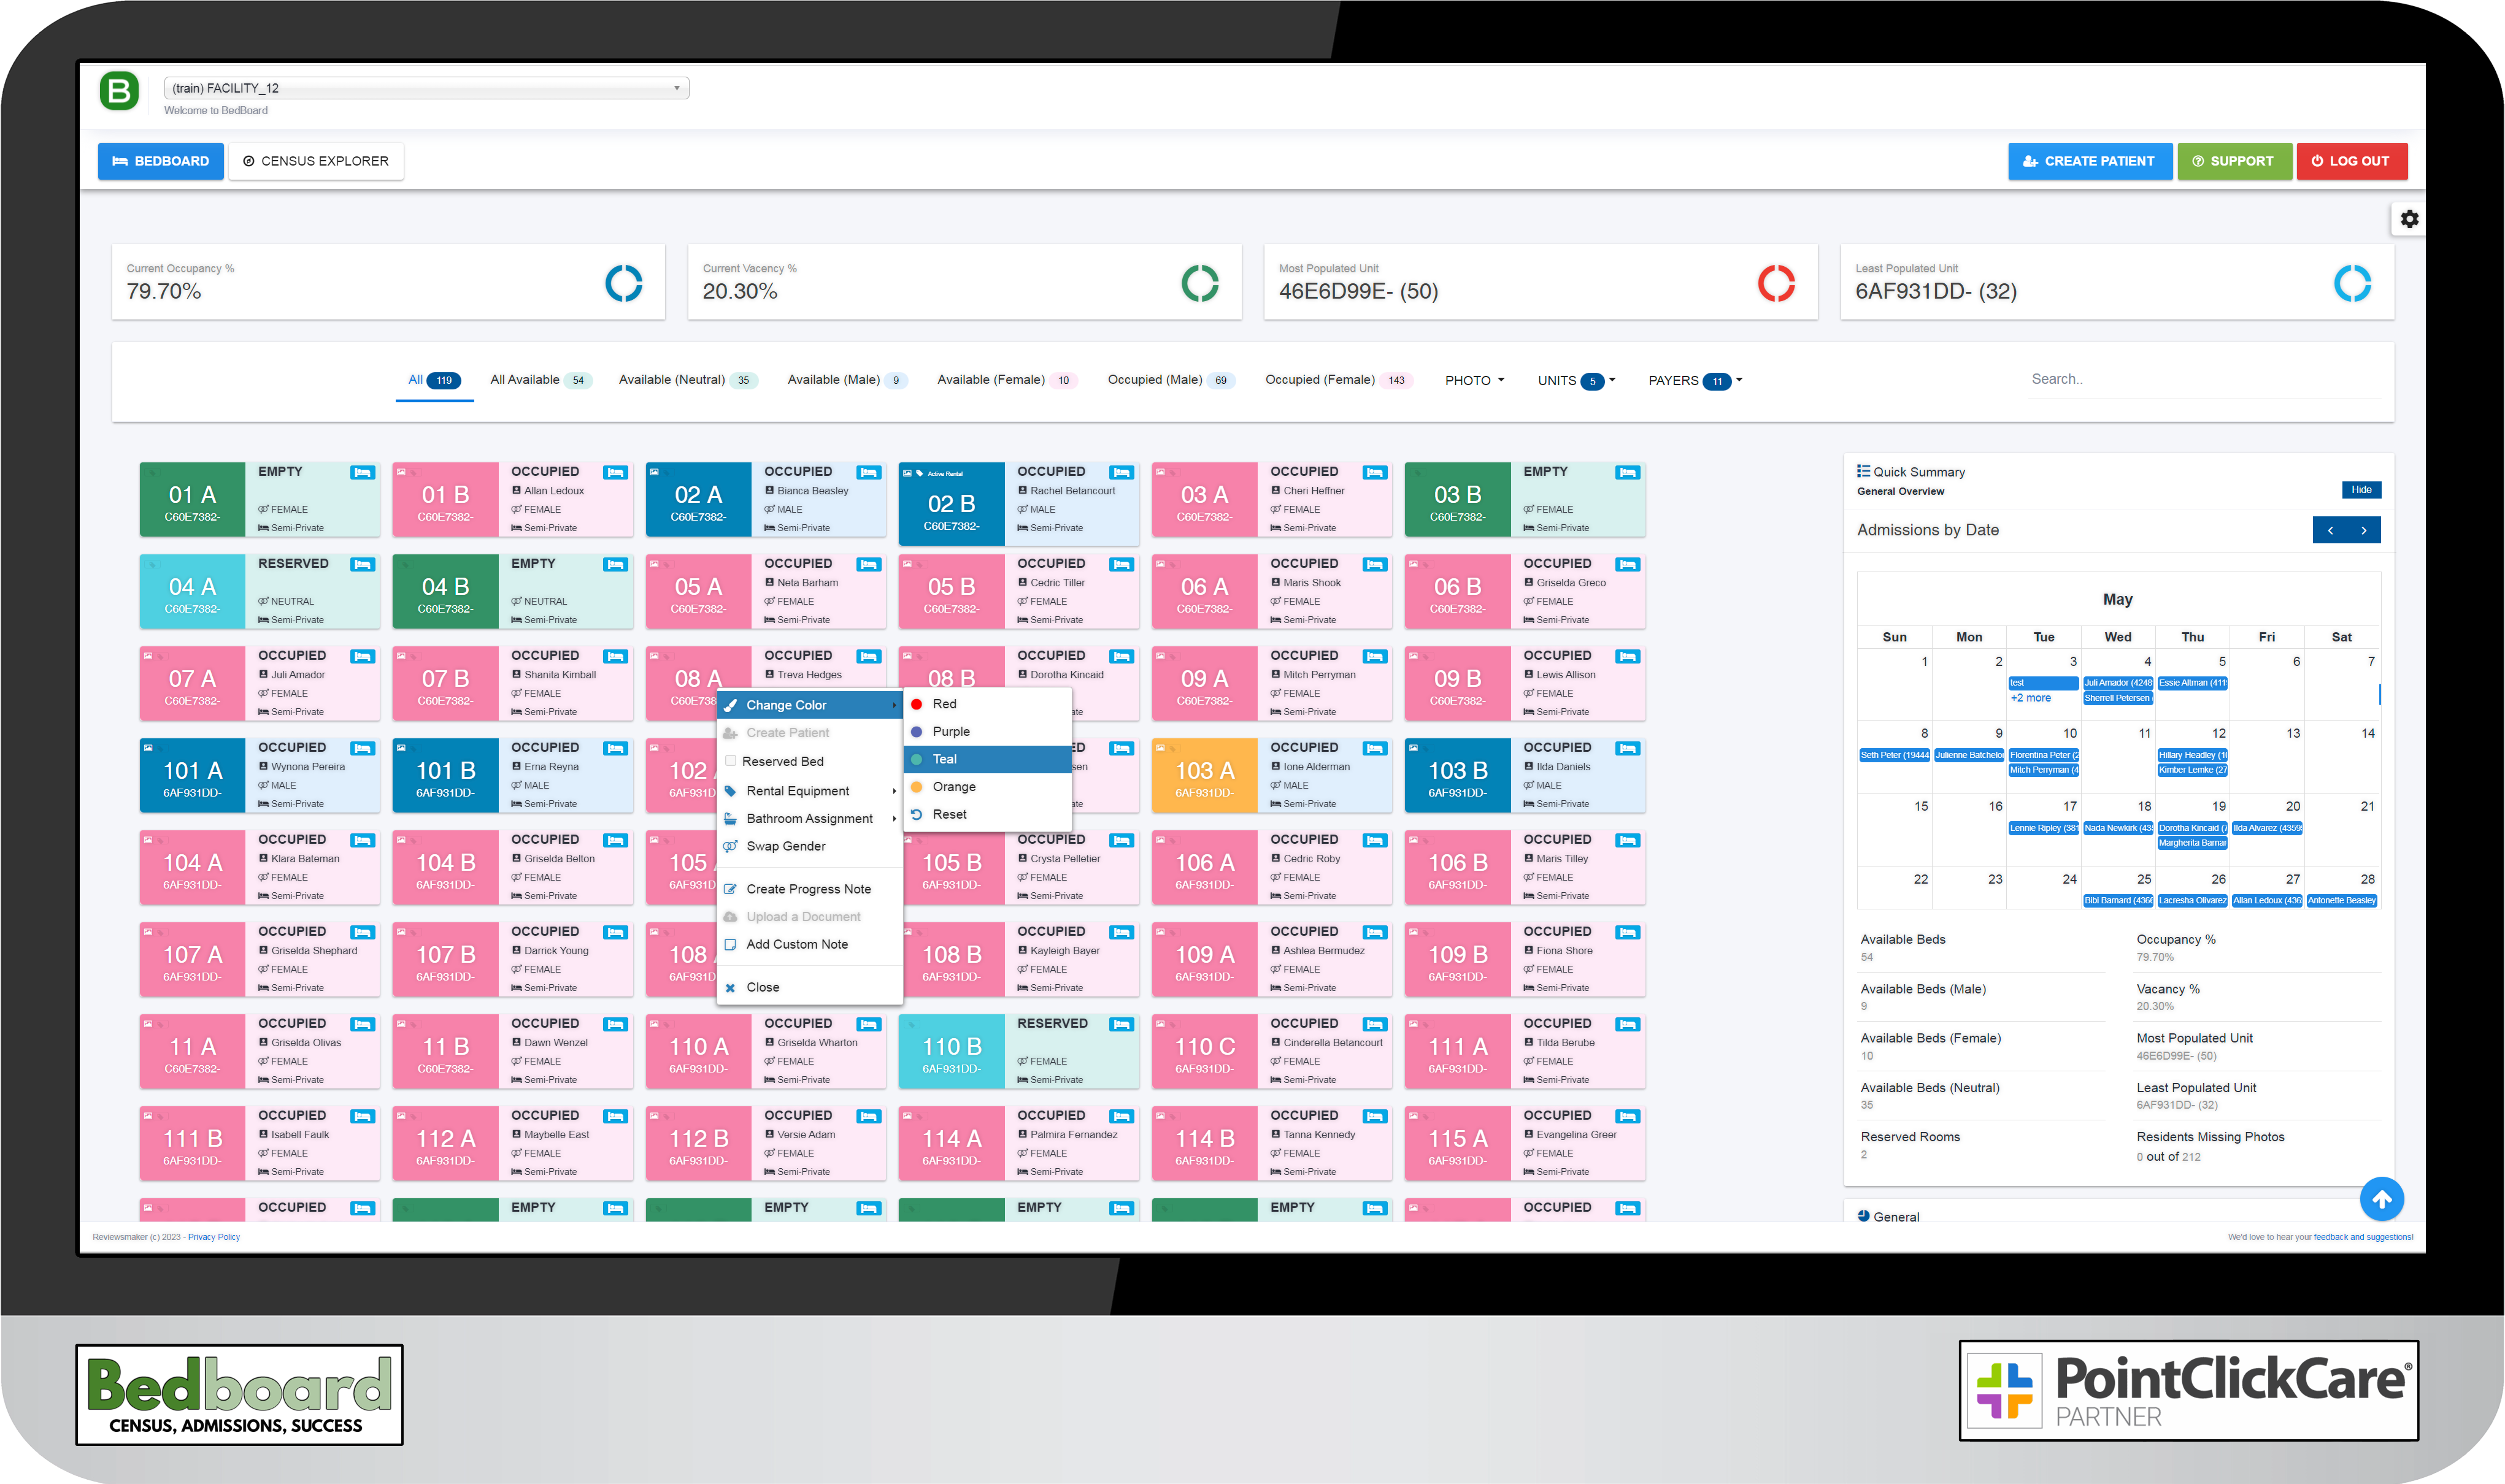
Task: Hide the Quick Summary panel
Action: (x=2361, y=490)
